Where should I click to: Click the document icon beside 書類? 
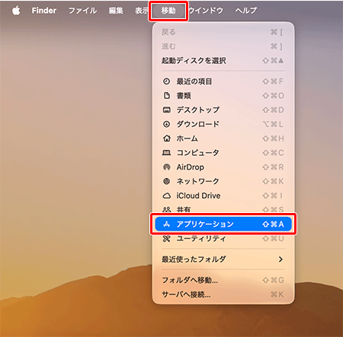[166, 96]
